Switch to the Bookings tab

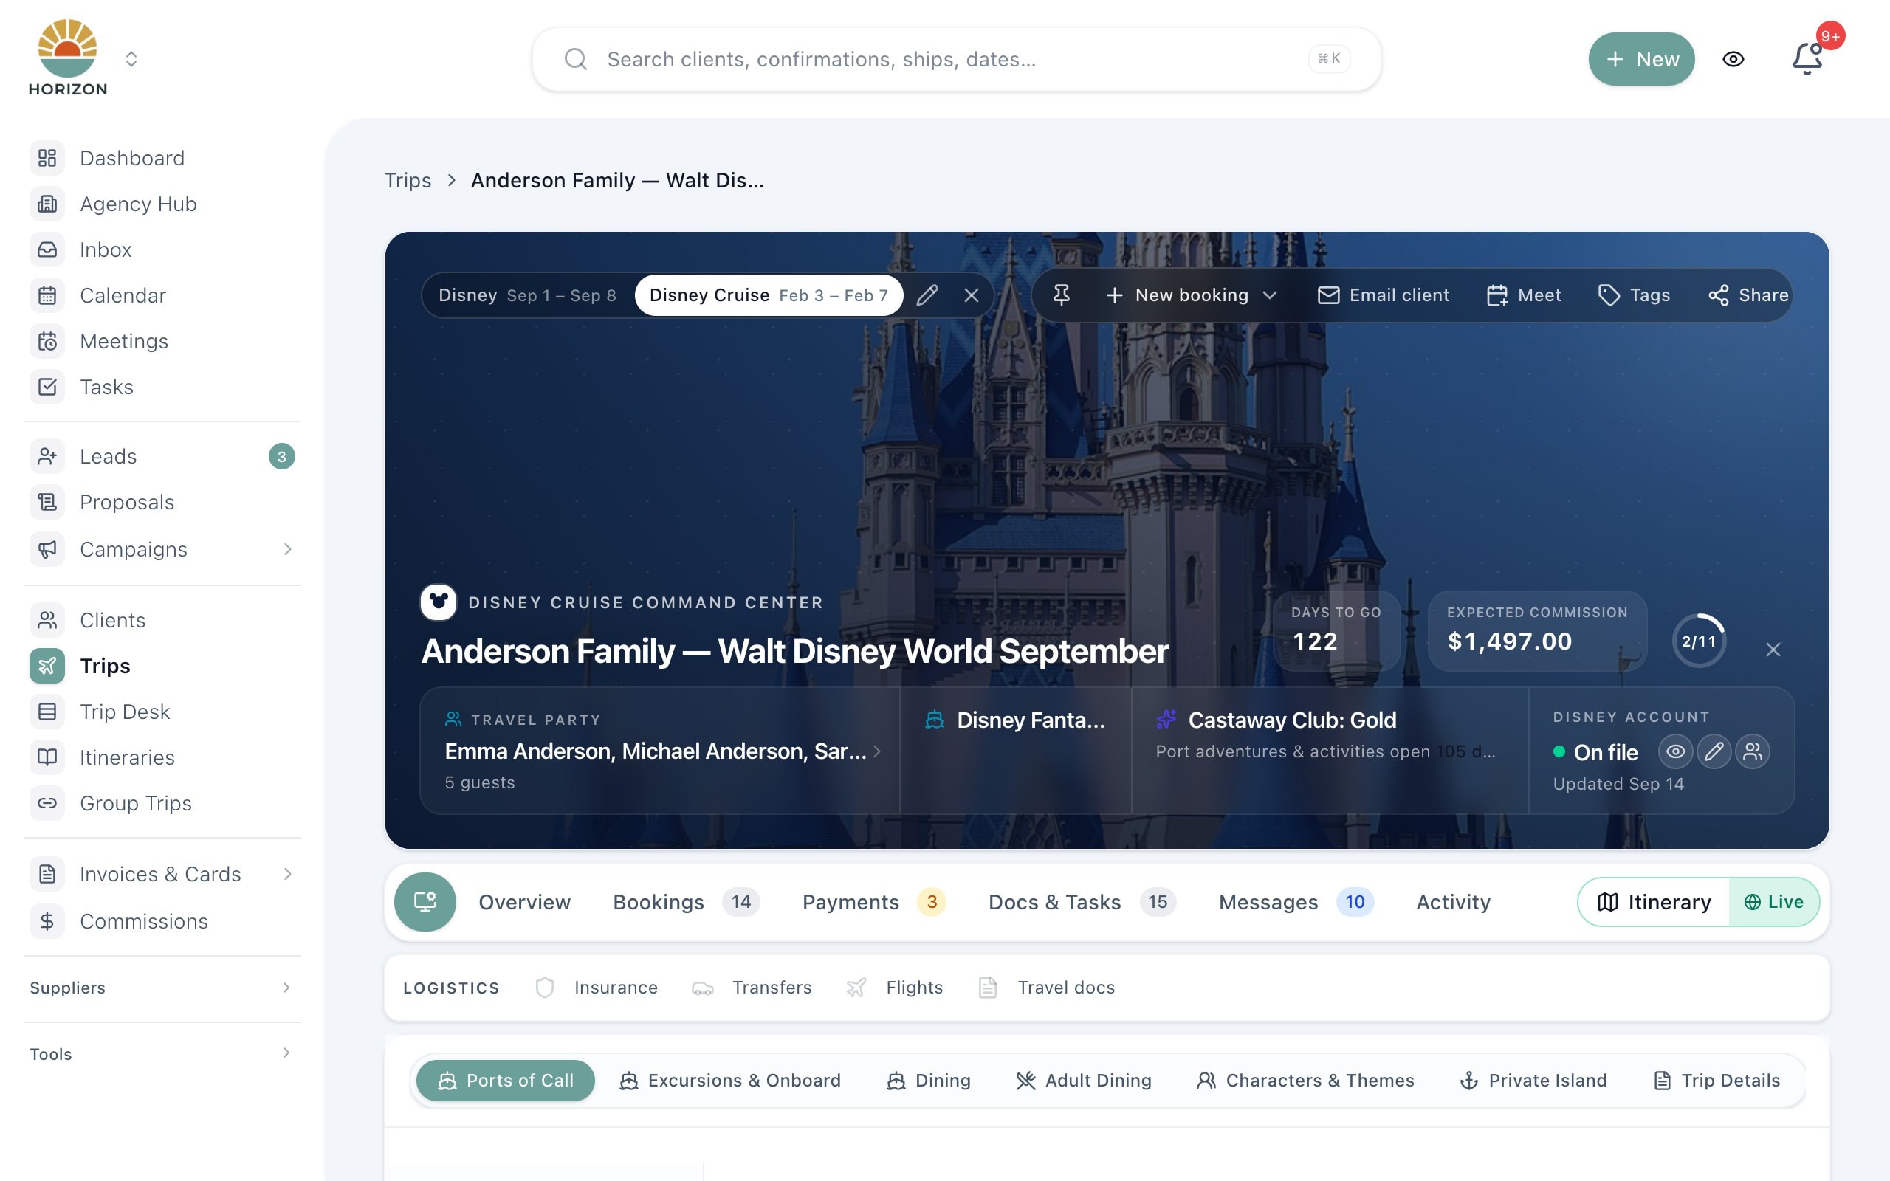click(x=686, y=902)
